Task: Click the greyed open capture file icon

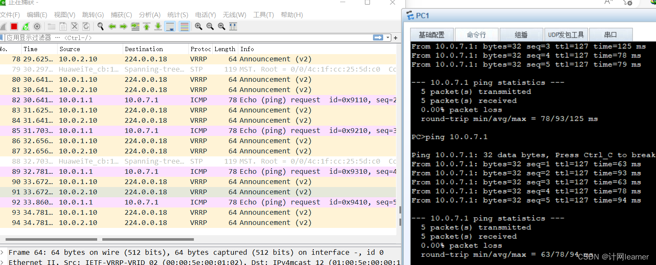Action: coord(52,26)
